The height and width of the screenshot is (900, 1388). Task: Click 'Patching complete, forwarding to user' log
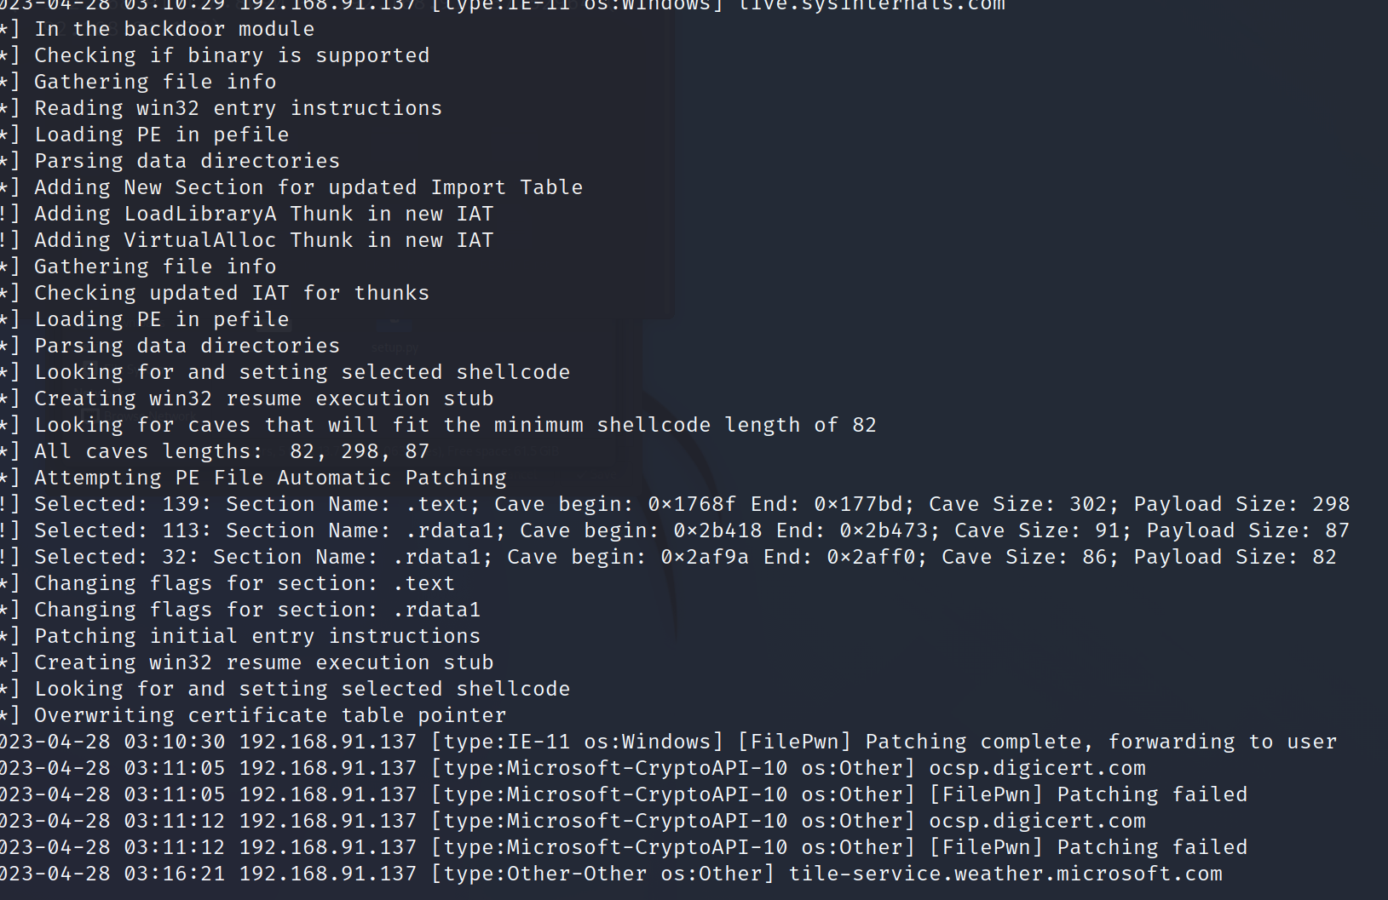pos(669,742)
